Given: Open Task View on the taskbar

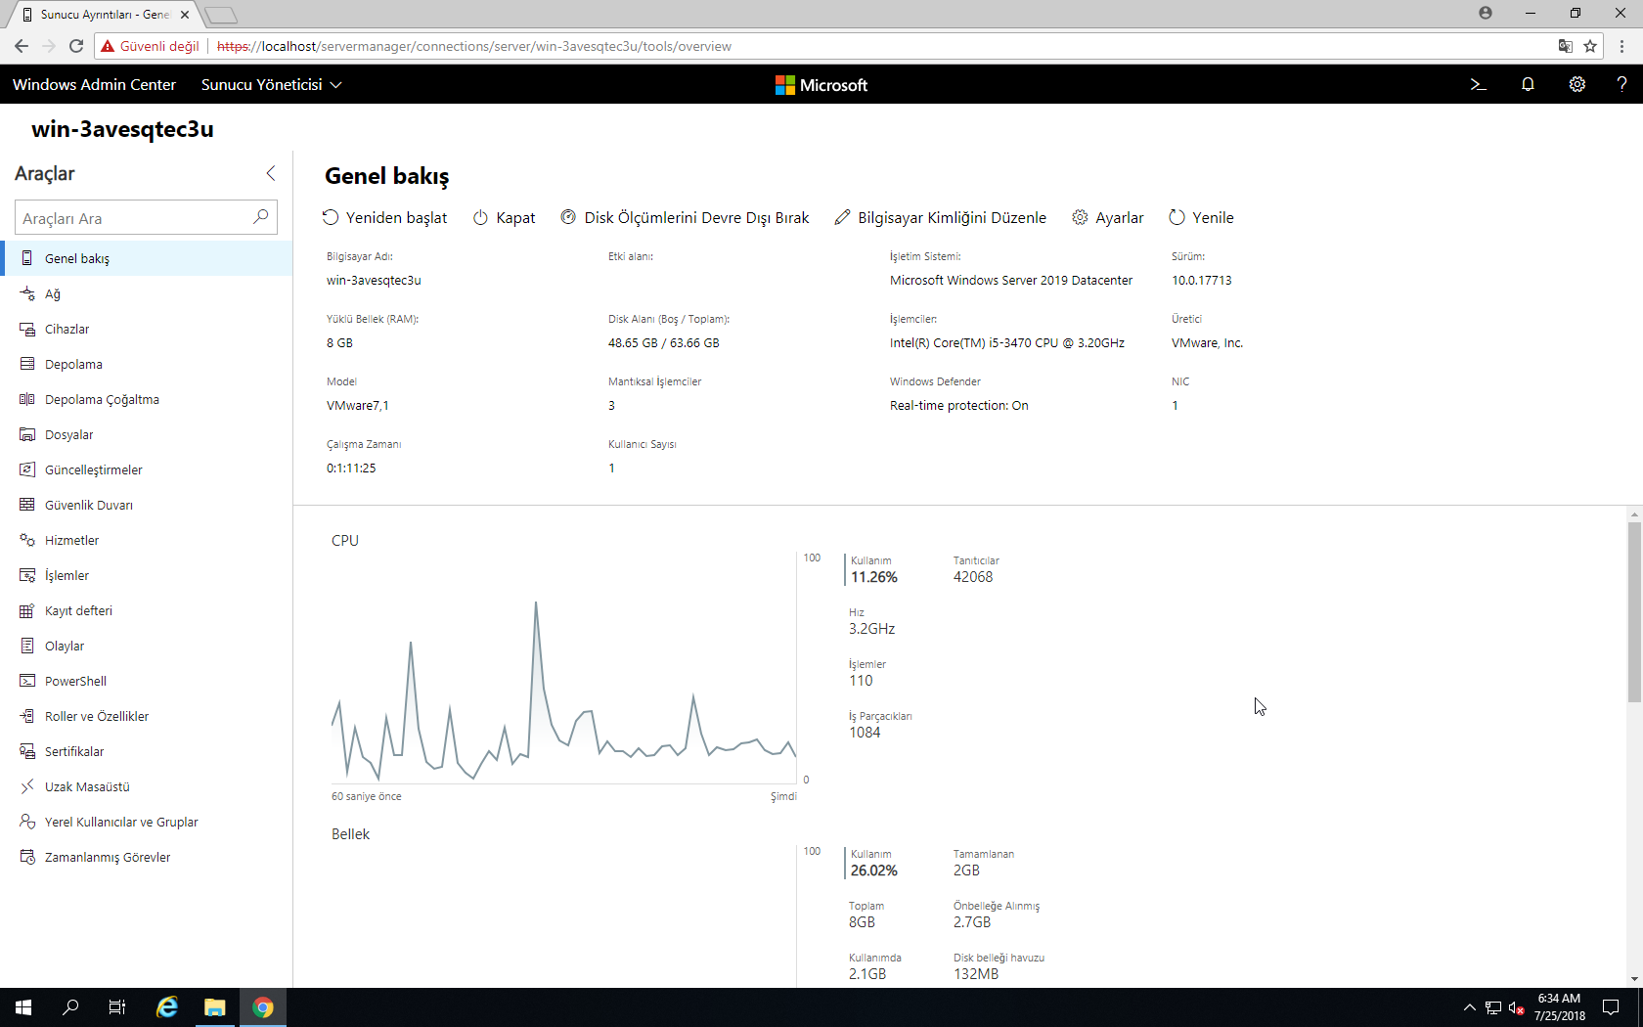Looking at the screenshot, I should pos(117,1007).
